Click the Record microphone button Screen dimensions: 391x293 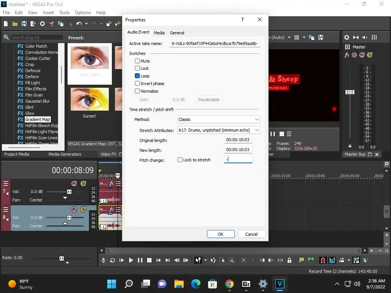(103, 260)
